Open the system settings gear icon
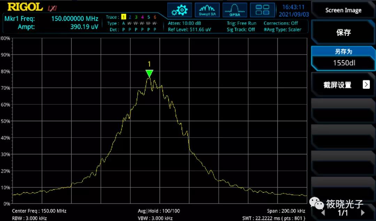This screenshot has width=376, height=221. [180, 10]
